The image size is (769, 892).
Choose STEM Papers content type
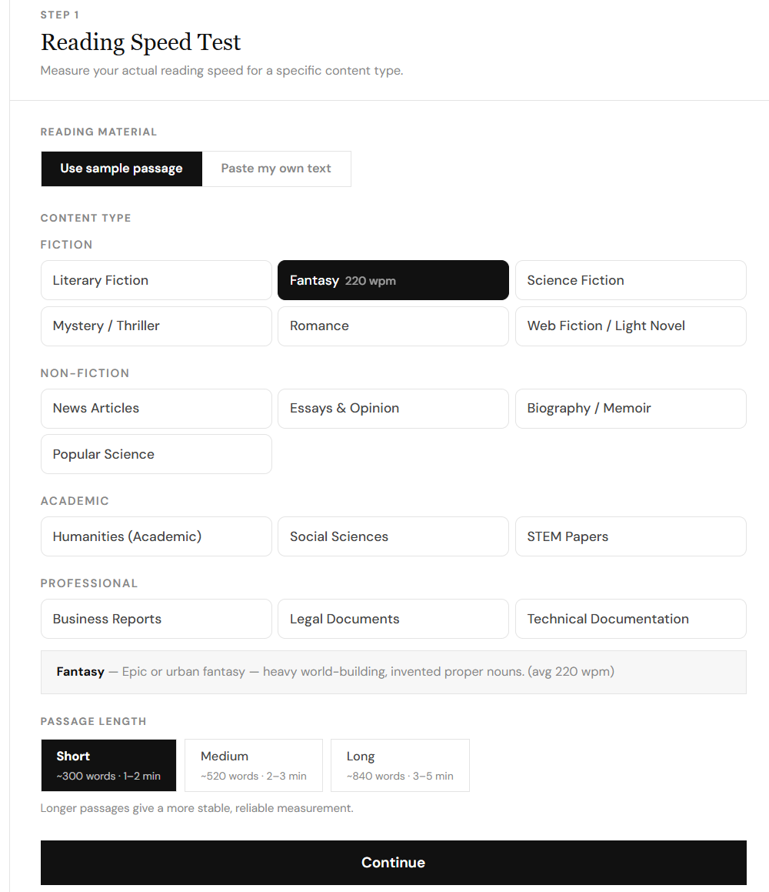click(x=631, y=536)
